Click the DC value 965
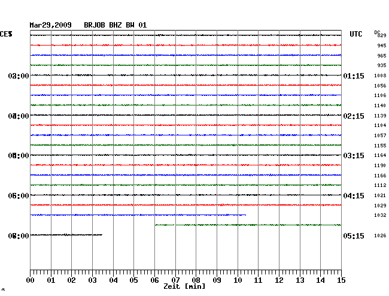Screen dimensions: 389x296 (x=382, y=56)
